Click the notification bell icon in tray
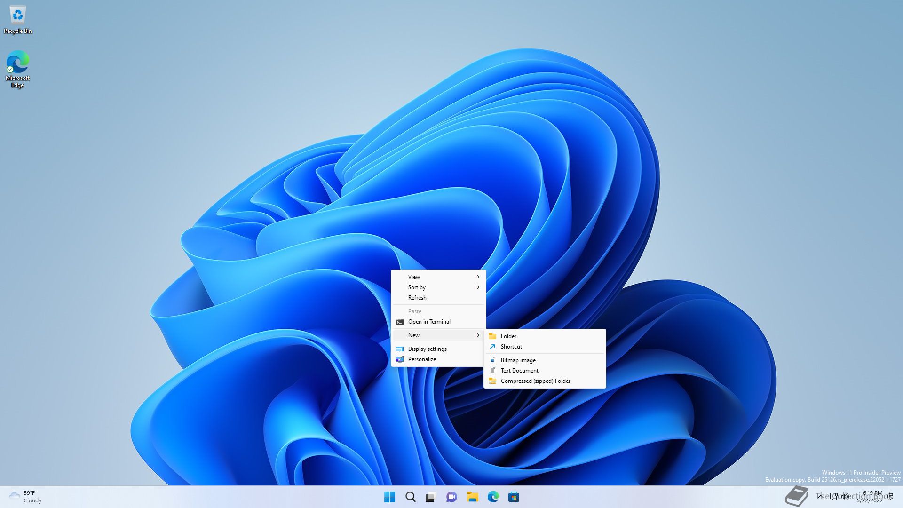This screenshot has height=508, width=903. click(x=890, y=496)
